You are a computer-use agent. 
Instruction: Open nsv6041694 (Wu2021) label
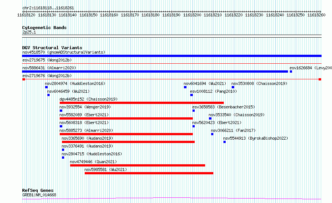pos(205,83)
